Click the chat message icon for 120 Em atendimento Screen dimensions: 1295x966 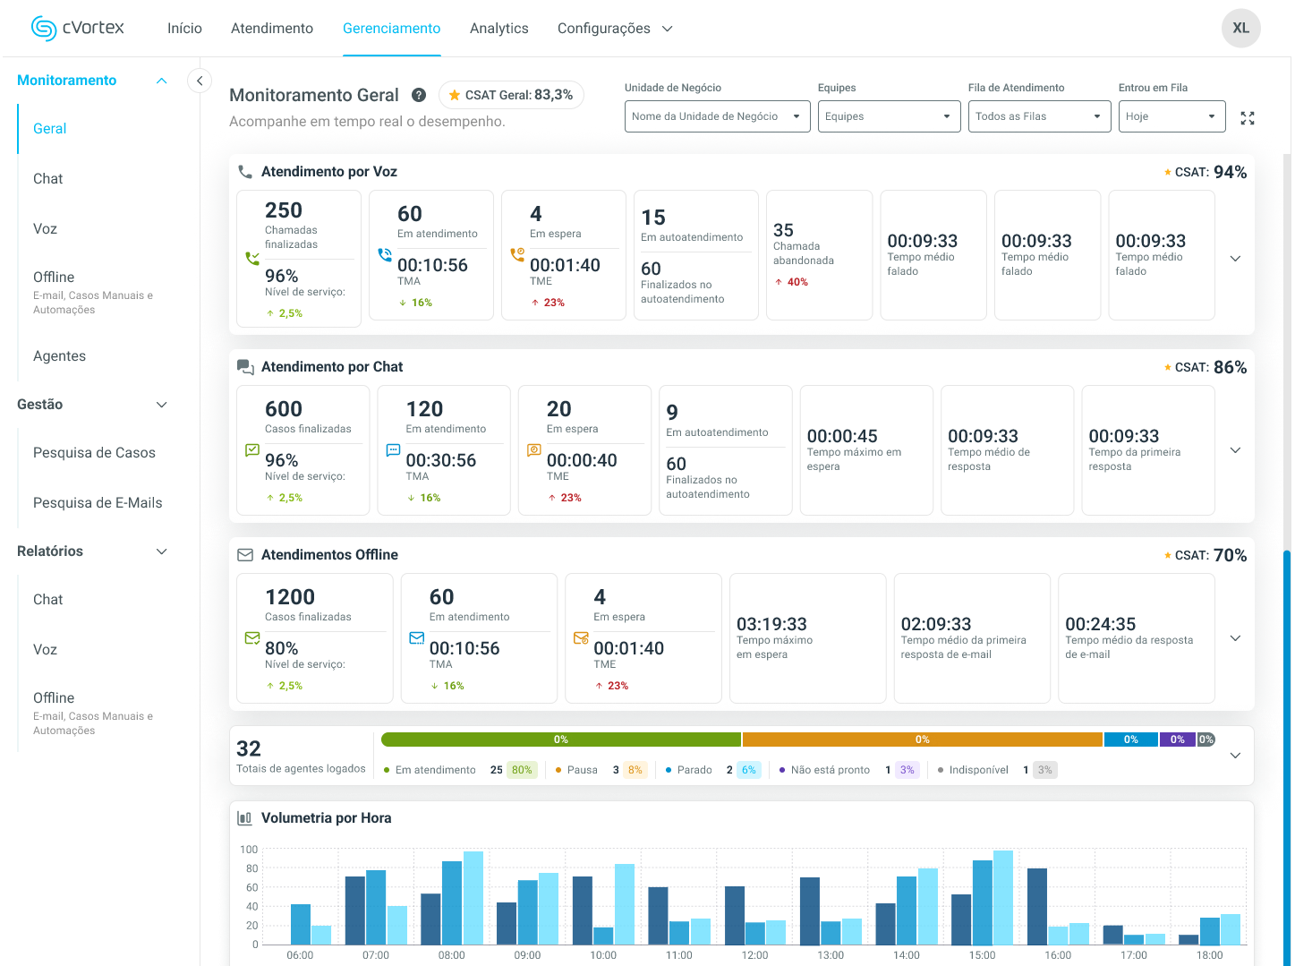(393, 449)
